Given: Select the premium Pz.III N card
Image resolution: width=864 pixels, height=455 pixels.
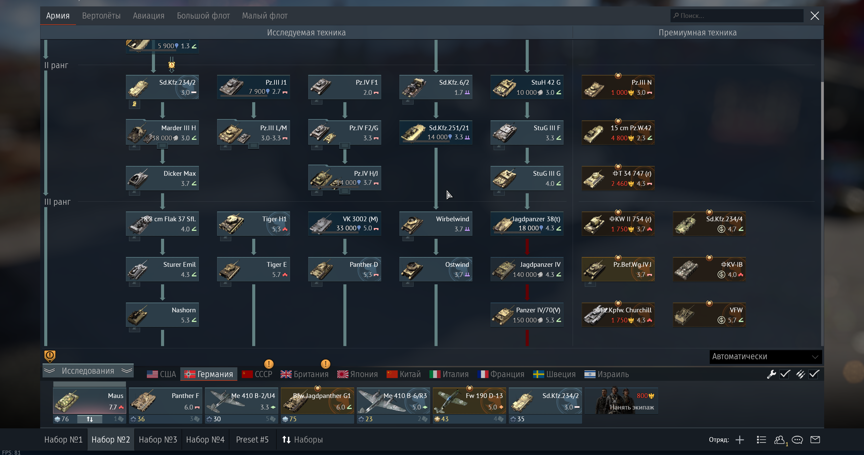Looking at the screenshot, I should coord(618,87).
